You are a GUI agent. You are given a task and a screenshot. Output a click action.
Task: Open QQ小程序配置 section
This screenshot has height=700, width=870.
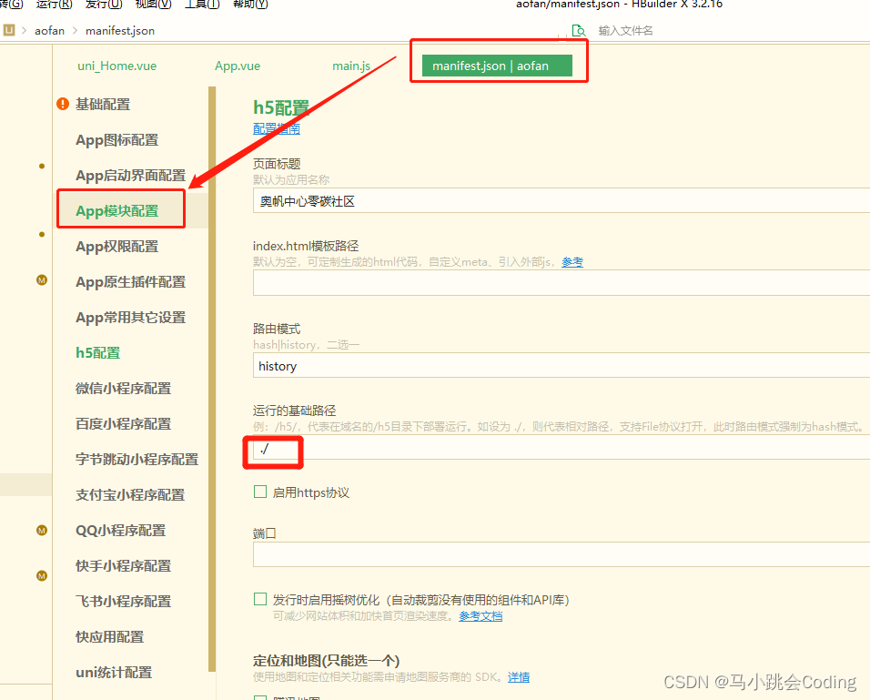coord(120,531)
